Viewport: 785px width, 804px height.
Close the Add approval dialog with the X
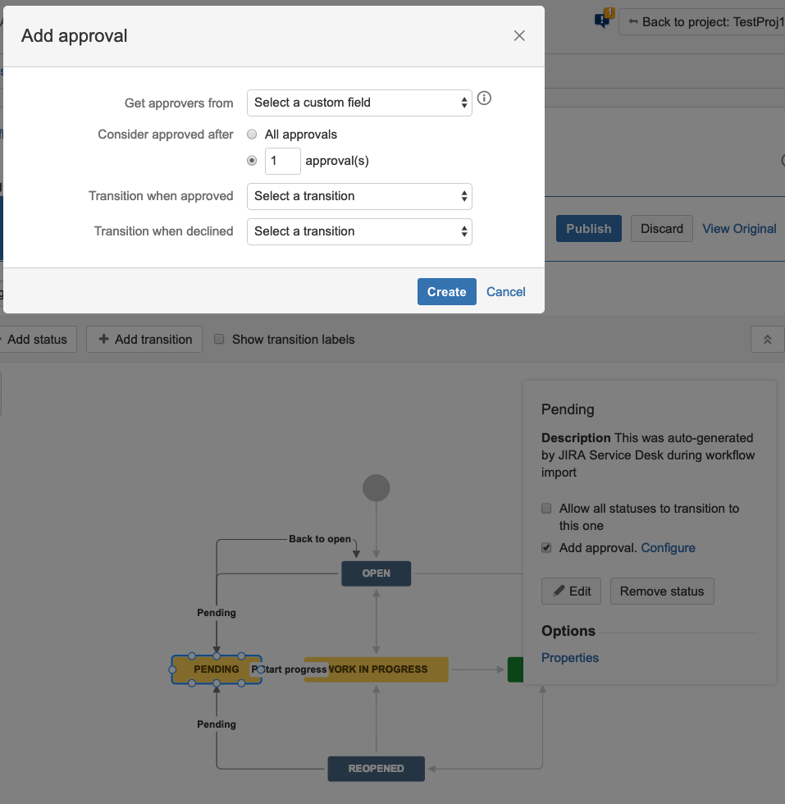click(518, 35)
